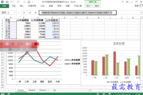Viewport: 143px width, 95px height.
Task: Click 11年销售额 legend entry in line chart
Action: (x=72, y=64)
